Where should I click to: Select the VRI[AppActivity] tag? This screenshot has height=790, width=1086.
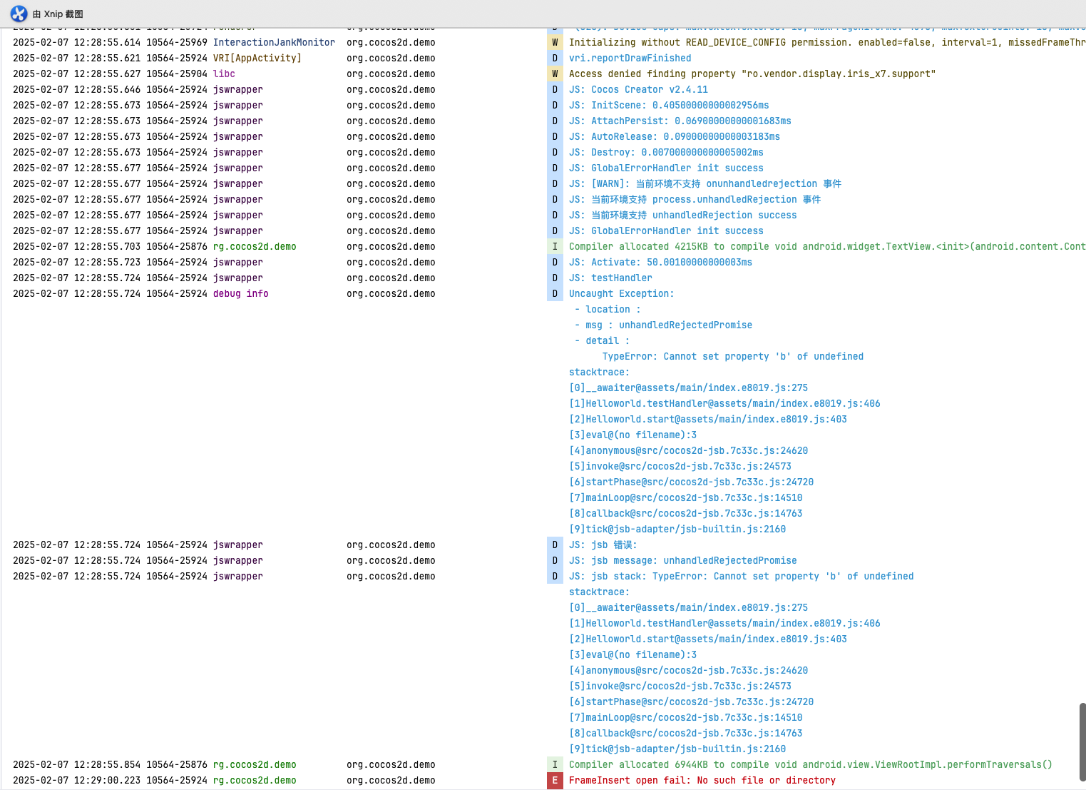[x=257, y=59]
